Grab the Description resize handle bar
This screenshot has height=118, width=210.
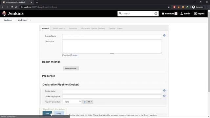pos(112,54)
